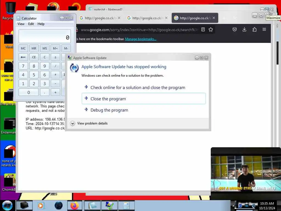This screenshot has width=281, height=211.
Task: Expand View problem details
Action: tap(89, 123)
